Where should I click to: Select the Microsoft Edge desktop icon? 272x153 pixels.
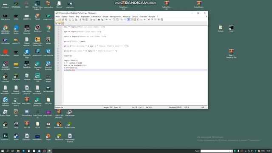[x=27, y=54]
